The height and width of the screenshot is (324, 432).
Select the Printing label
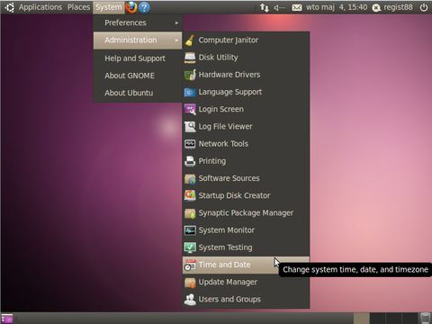pyautogui.click(x=212, y=161)
